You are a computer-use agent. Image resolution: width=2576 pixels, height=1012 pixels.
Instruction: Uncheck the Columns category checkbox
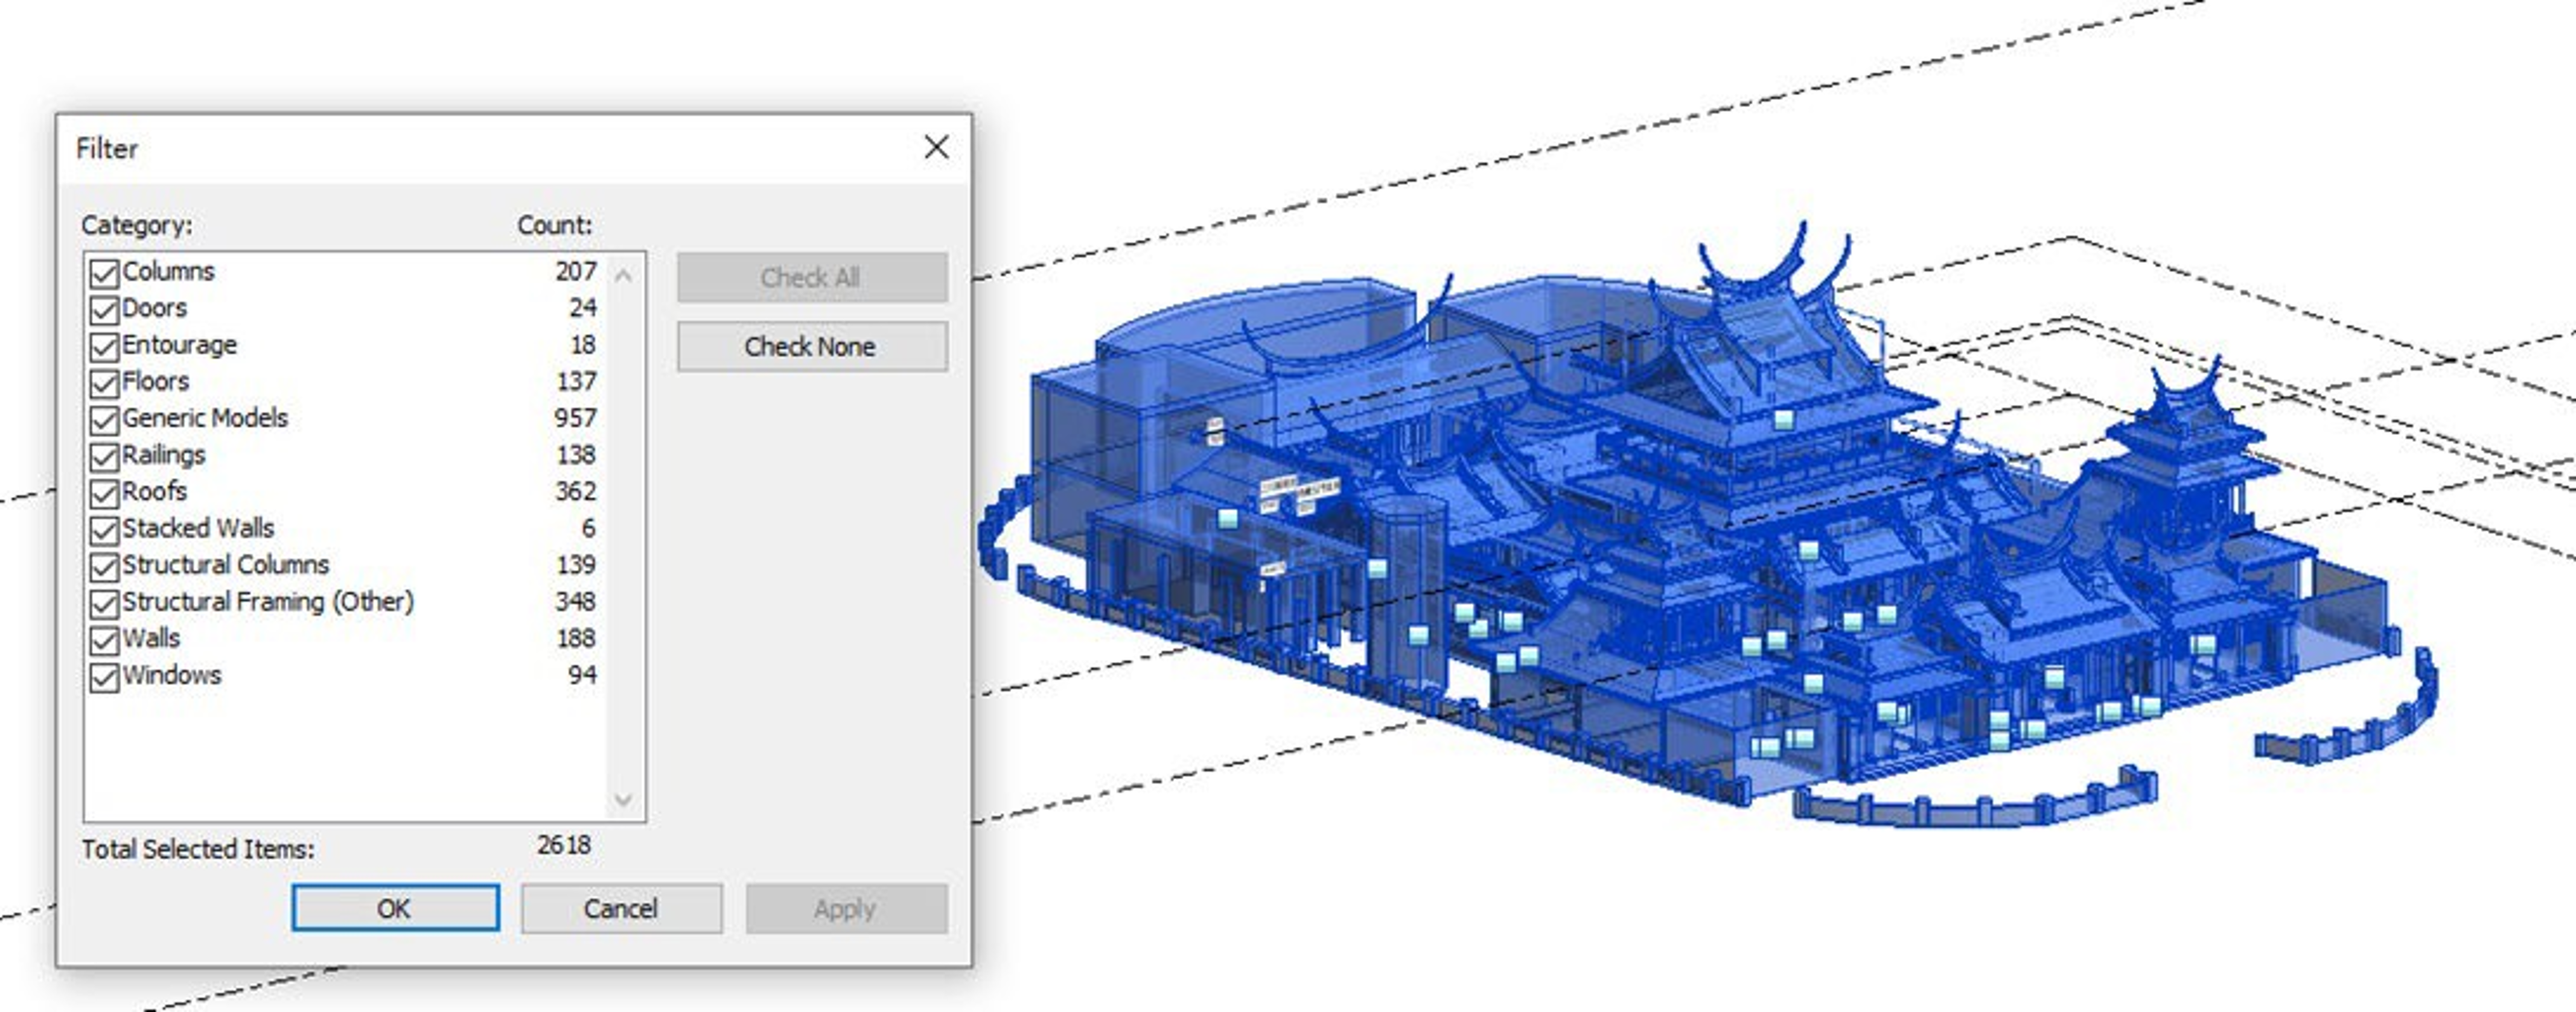pyautogui.click(x=104, y=273)
